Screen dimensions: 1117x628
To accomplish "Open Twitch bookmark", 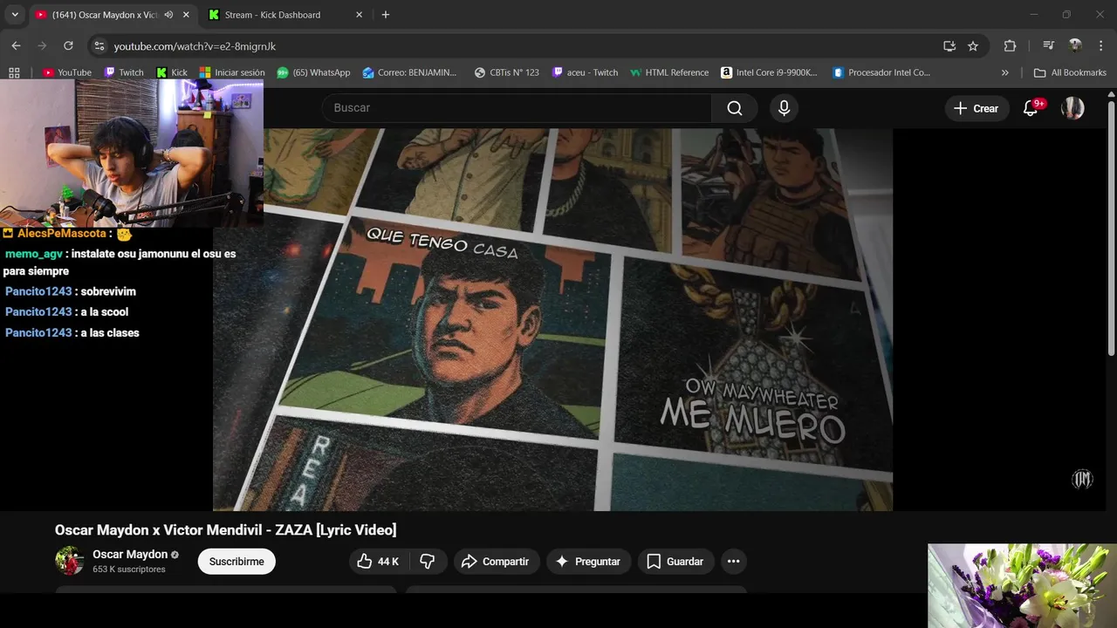I will [x=123, y=72].
